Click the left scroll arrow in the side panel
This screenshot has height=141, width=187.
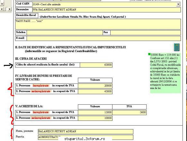pyautogui.click(x=2, y=9)
